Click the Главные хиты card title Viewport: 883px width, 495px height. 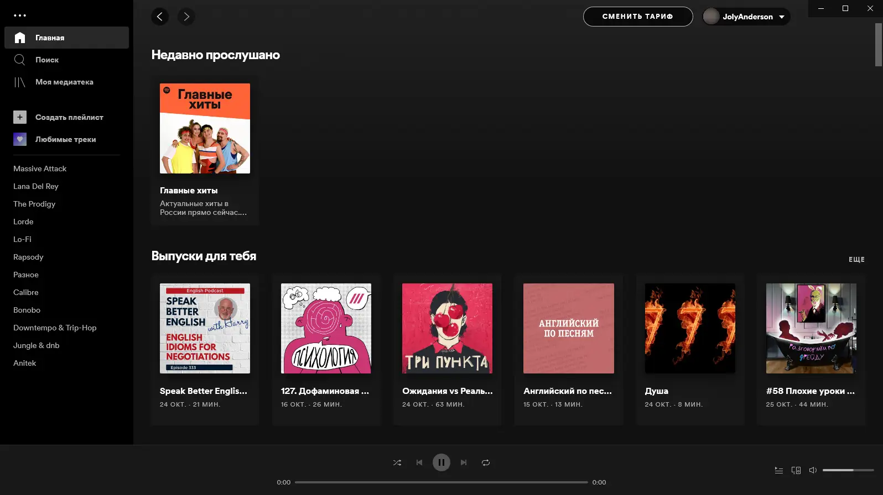[189, 191]
